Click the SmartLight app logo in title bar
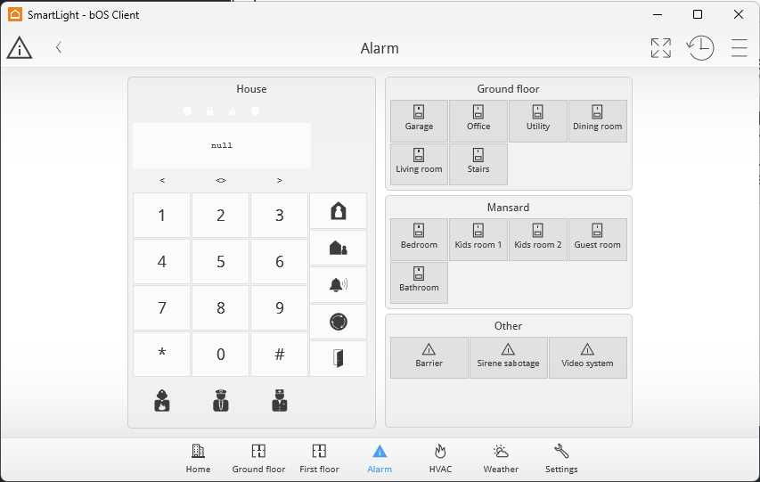 pyautogui.click(x=15, y=14)
